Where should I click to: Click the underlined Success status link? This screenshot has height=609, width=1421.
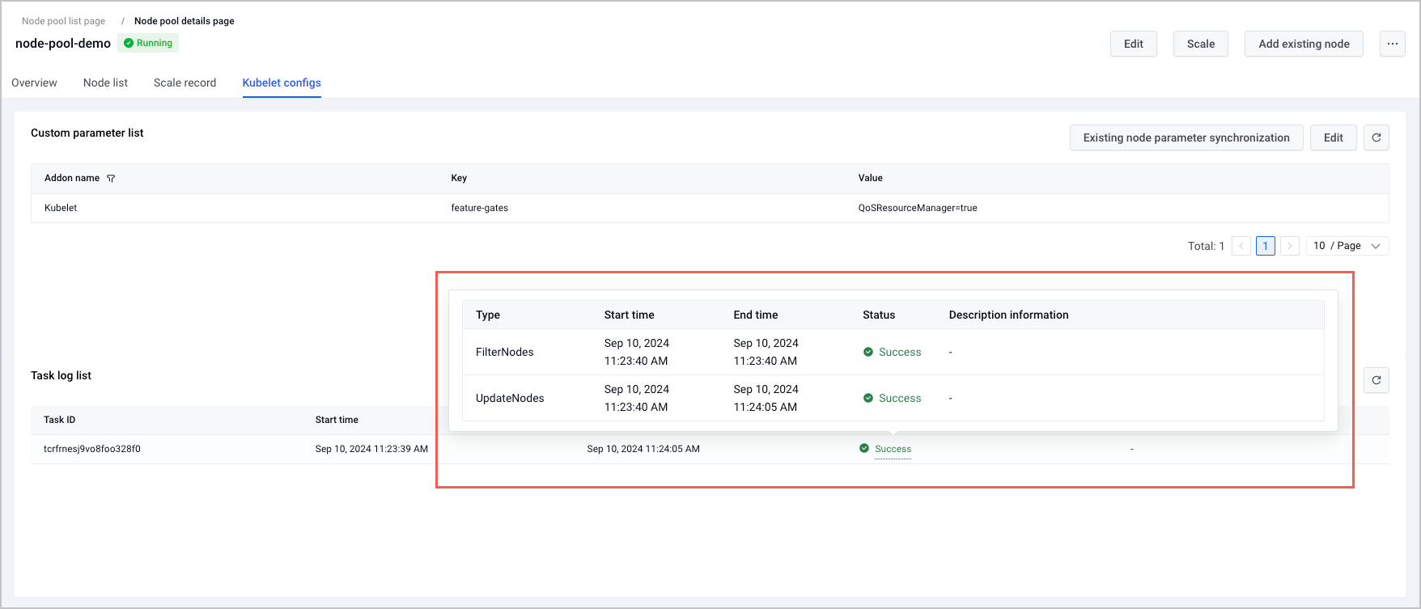click(x=893, y=449)
